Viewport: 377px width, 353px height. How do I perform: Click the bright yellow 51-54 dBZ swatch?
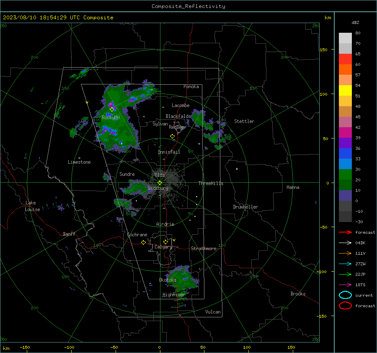click(x=345, y=90)
